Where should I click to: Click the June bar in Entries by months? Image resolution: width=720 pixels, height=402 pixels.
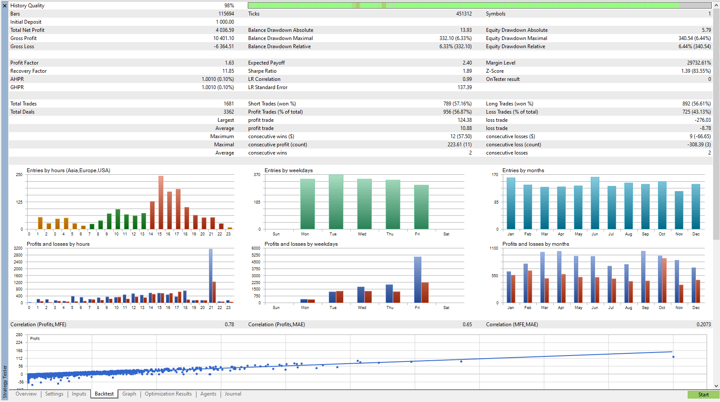point(595,203)
